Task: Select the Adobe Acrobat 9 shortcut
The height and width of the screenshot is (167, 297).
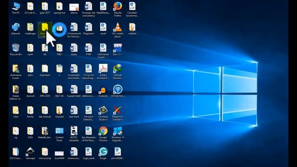Action: [103, 71]
